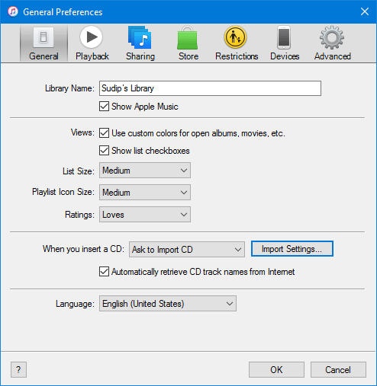Viewport: 377px width, 386px height.
Task: Switch to the Playback tab
Action: 92,43
